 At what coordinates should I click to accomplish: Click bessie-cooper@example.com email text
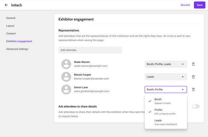click(x=92, y=79)
